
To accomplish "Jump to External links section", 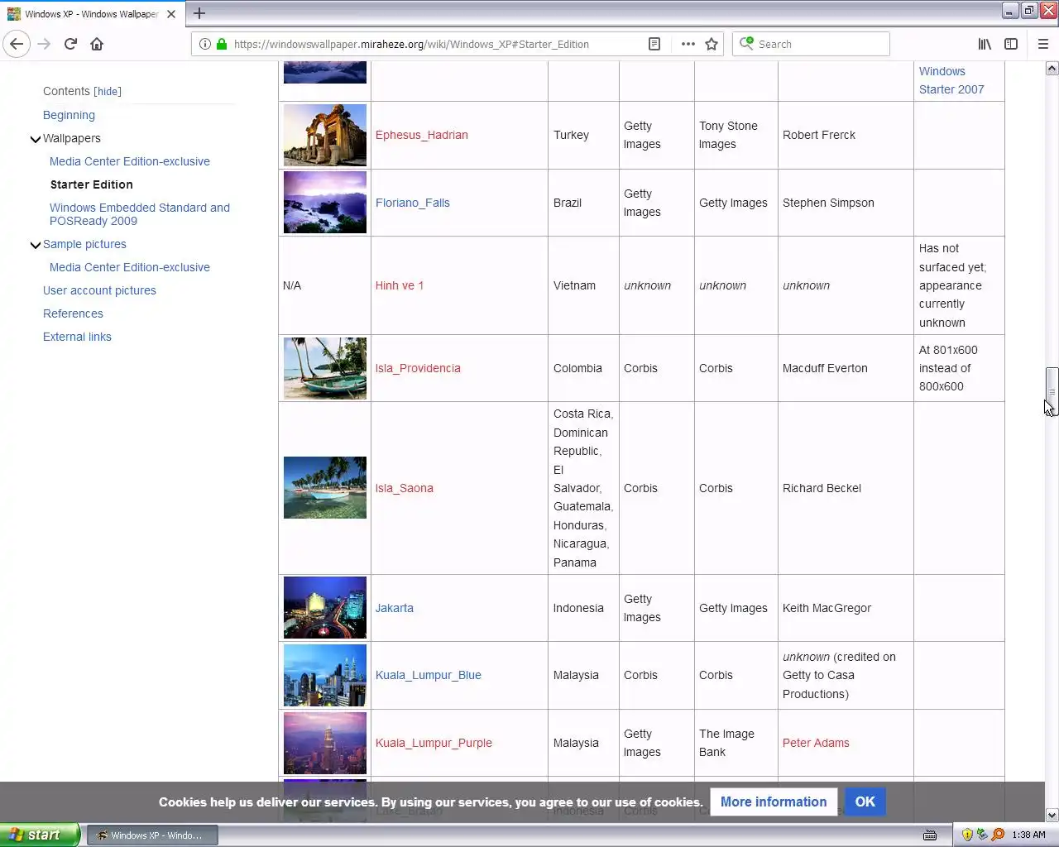I will tap(77, 337).
